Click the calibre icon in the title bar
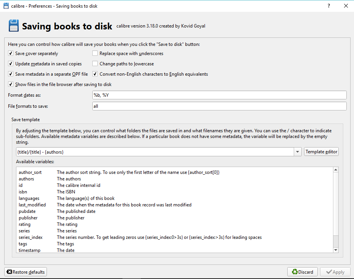Image resolution: width=354 pixels, height=279 pixels. click(x=6, y=6)
